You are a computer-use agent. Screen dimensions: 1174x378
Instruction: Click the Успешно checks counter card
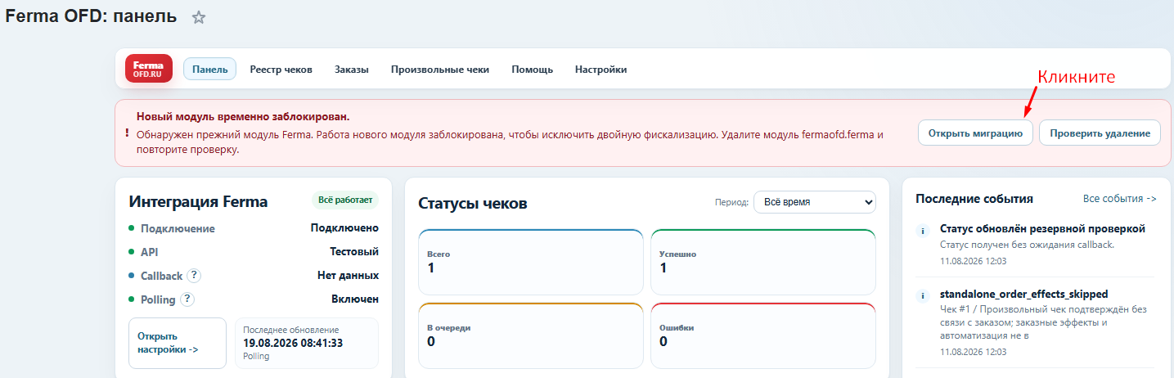click(762, 262)
